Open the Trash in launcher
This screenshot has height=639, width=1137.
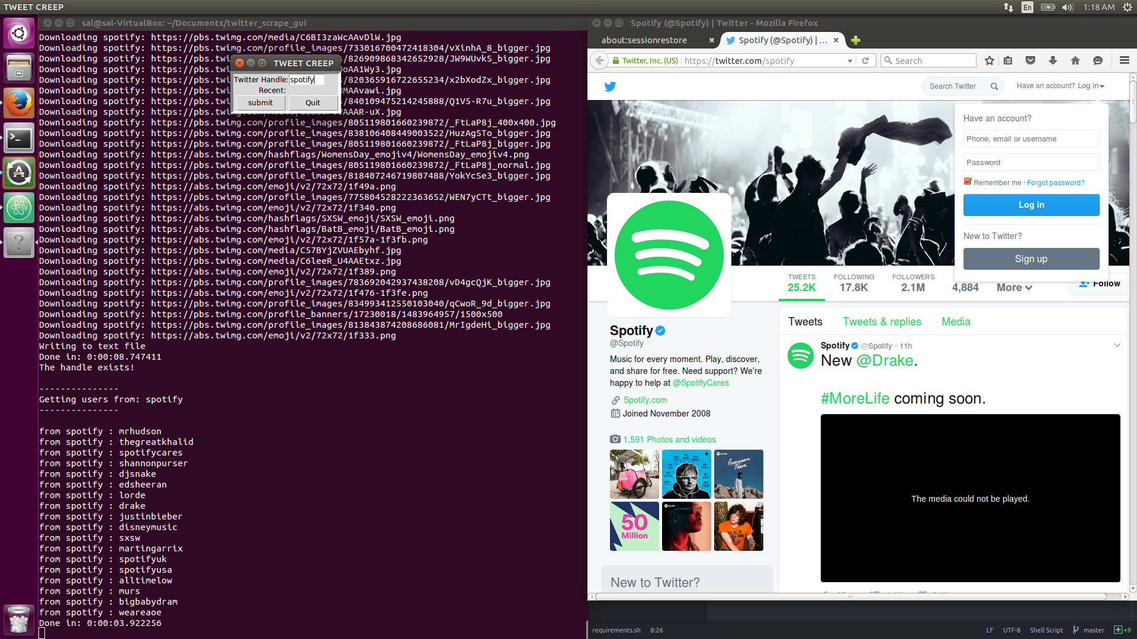click(x=19, y=619)
